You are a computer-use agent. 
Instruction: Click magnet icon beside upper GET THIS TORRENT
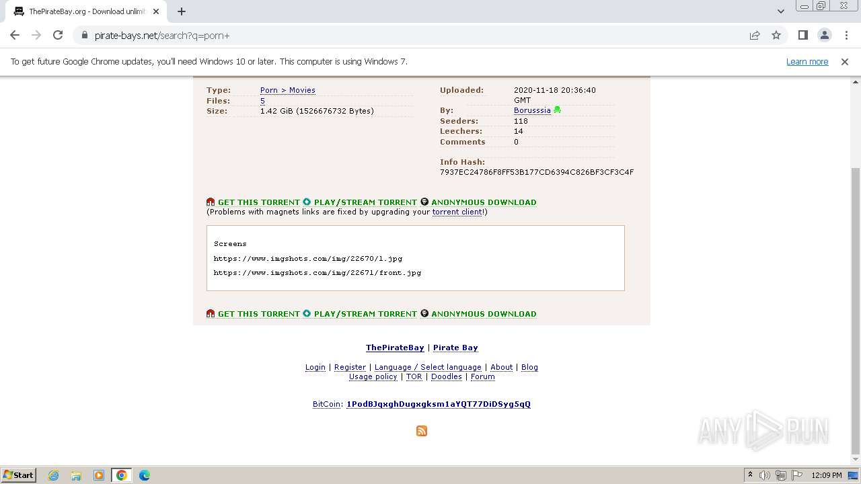pos(211,202)
